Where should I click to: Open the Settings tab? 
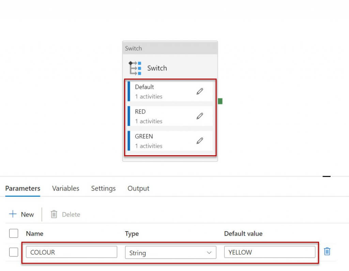pyautogui.click(x=103, y=188)
